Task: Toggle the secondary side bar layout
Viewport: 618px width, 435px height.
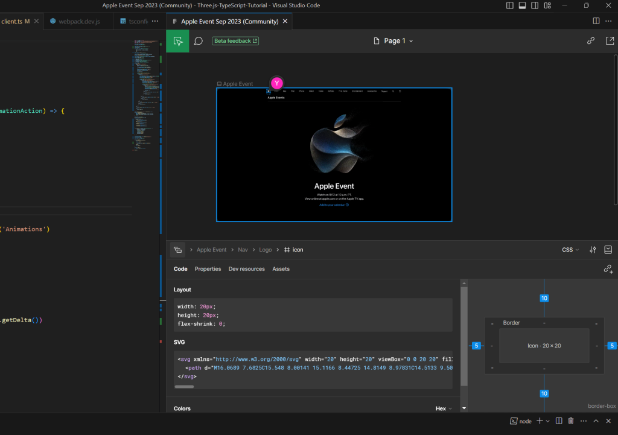Action: point(535,5)
